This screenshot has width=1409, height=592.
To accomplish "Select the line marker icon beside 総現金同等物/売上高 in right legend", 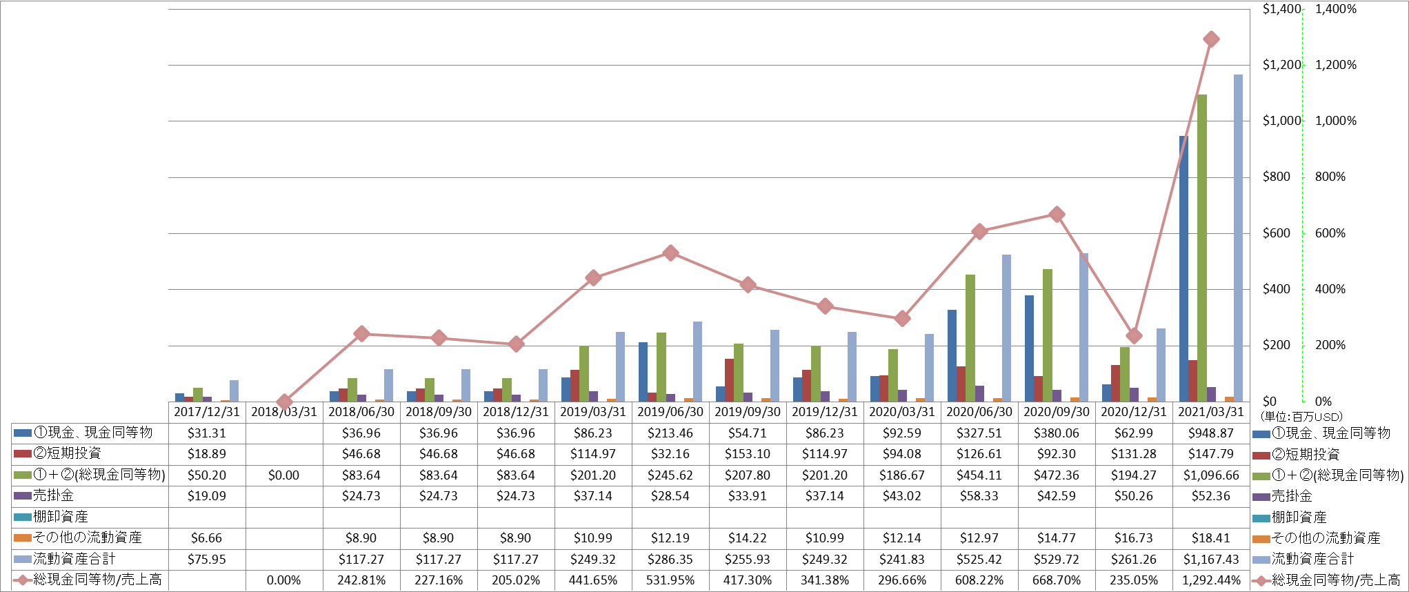I will 1261,581.
